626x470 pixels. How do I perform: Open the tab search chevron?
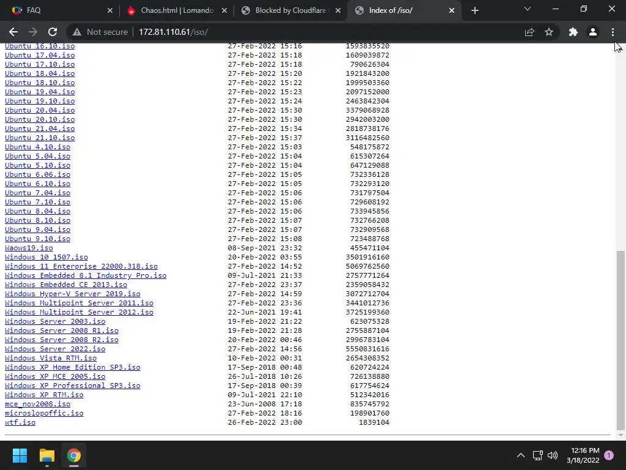(528, 9)
